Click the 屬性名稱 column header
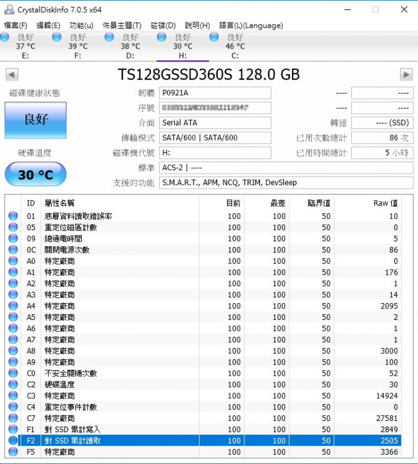Viewport: 418px width, 464px height. pos(120,203)
